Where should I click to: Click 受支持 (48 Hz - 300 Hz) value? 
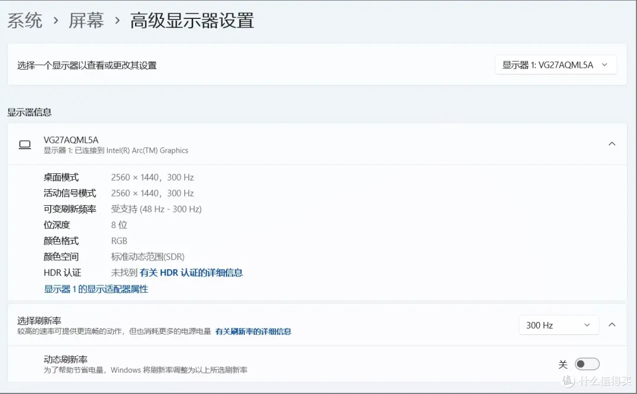click(156, 209)
